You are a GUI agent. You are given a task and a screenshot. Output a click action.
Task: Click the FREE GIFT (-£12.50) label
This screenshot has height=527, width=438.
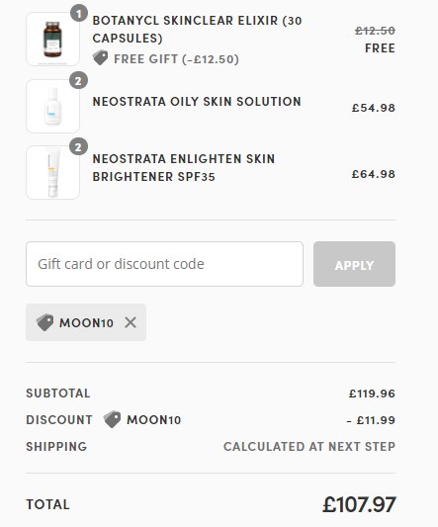176,59
